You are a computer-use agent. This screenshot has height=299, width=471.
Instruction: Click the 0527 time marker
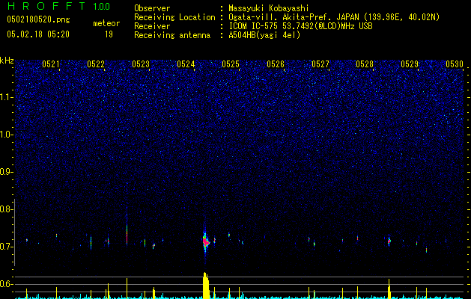coord(320,64)
